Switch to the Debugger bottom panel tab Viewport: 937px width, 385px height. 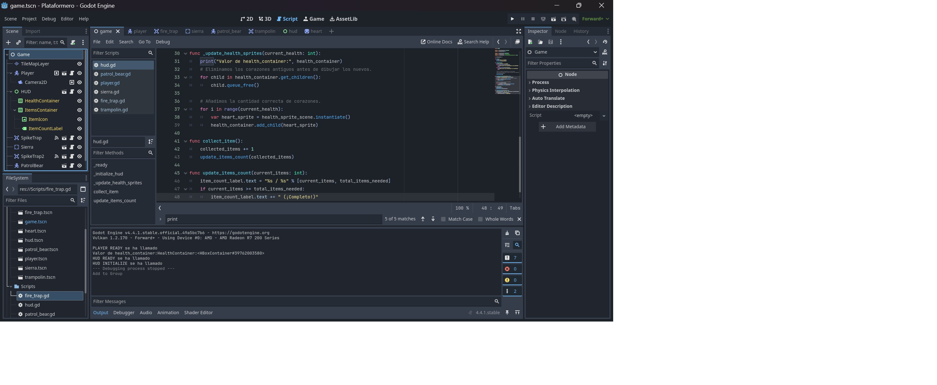[x=124, y=313]
